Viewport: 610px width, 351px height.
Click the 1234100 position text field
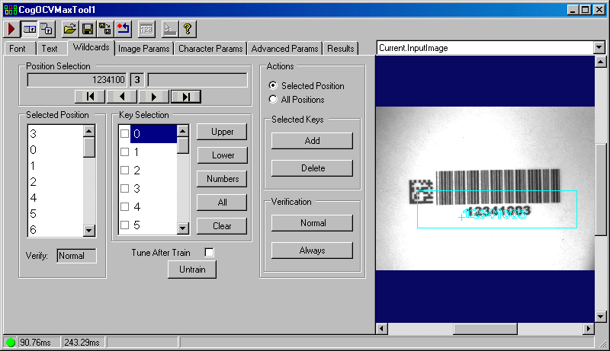click(x=77, y=80)
